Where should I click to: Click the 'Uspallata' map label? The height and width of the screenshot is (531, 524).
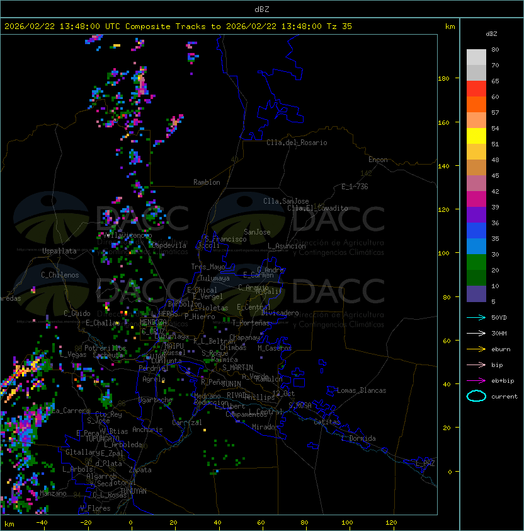click(59, 251)
